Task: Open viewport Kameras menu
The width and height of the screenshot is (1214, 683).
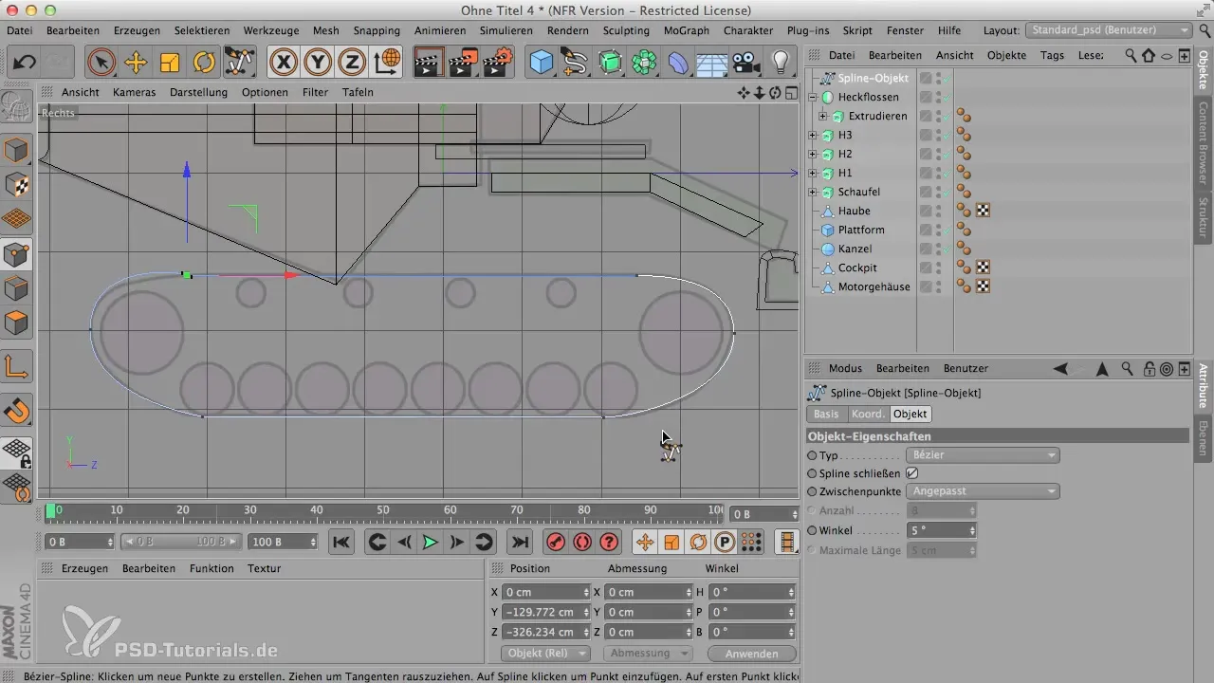Action: pos(135,92)
